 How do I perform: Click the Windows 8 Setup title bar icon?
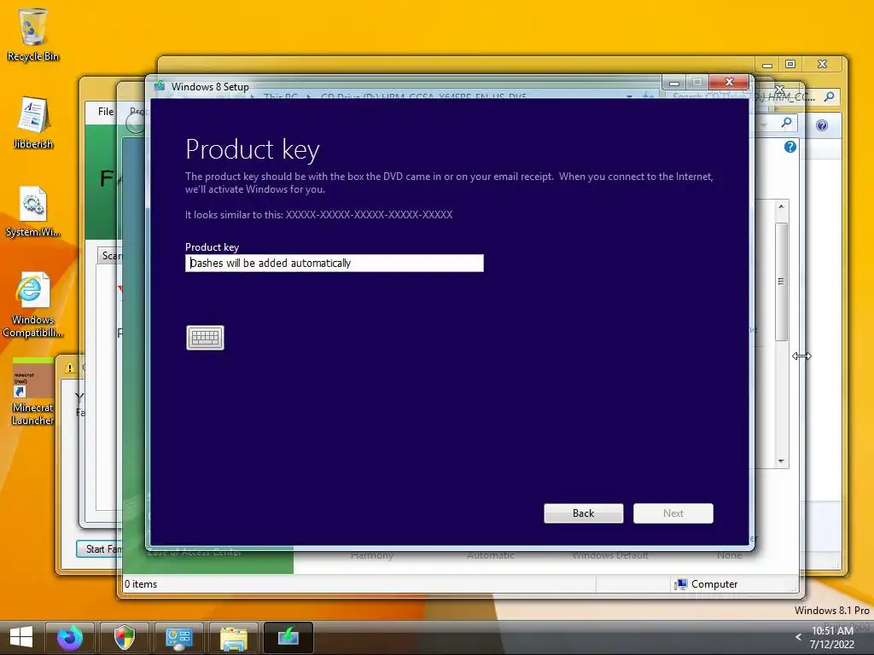click(x=160, y=86)
